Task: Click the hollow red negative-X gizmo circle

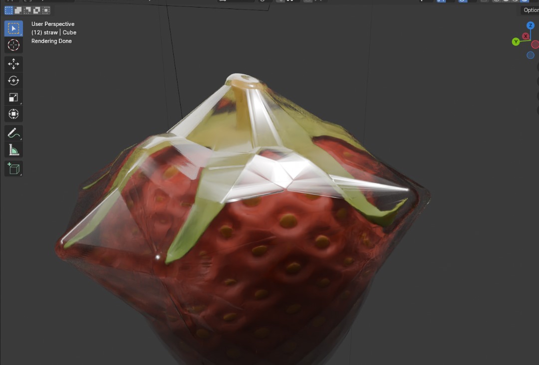Action: pos(535,45)
